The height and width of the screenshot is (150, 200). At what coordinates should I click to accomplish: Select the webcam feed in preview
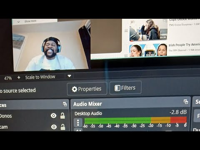point(51,46)
